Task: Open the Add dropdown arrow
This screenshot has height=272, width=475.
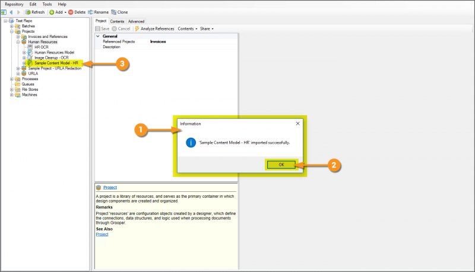Action: [65, 12]
